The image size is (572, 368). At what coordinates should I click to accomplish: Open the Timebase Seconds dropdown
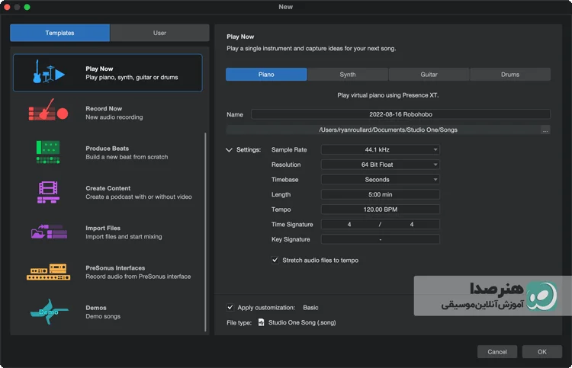(x=380, y=180)
